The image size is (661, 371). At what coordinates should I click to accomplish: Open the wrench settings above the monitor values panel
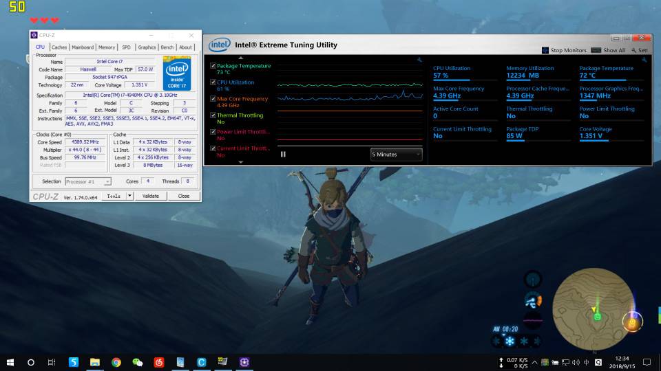pos(644,60)
